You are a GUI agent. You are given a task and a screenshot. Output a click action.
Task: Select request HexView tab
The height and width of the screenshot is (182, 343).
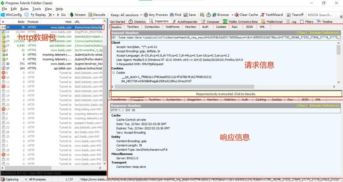point(190,27)
